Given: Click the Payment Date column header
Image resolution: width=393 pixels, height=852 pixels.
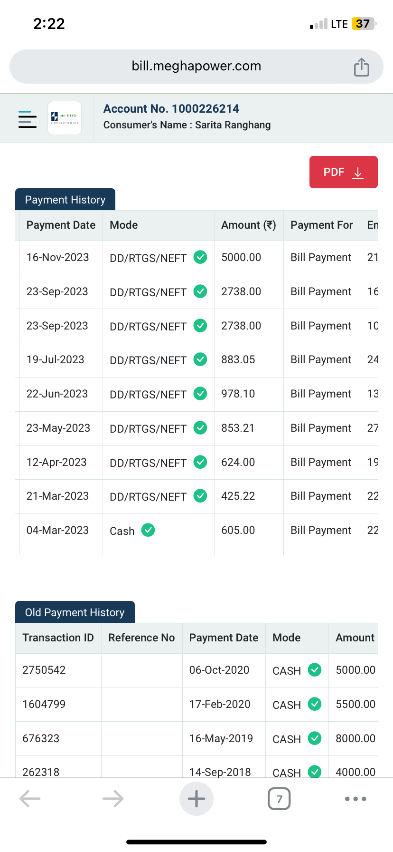Looking at the screenshot, I should (x=61, y=225).
